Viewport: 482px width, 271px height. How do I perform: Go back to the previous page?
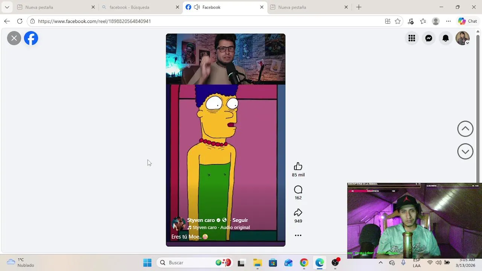tap(7, 21)
